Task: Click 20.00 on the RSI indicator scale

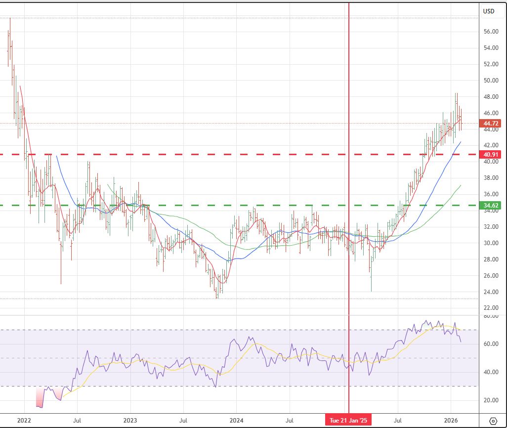Action: [491, 400]
